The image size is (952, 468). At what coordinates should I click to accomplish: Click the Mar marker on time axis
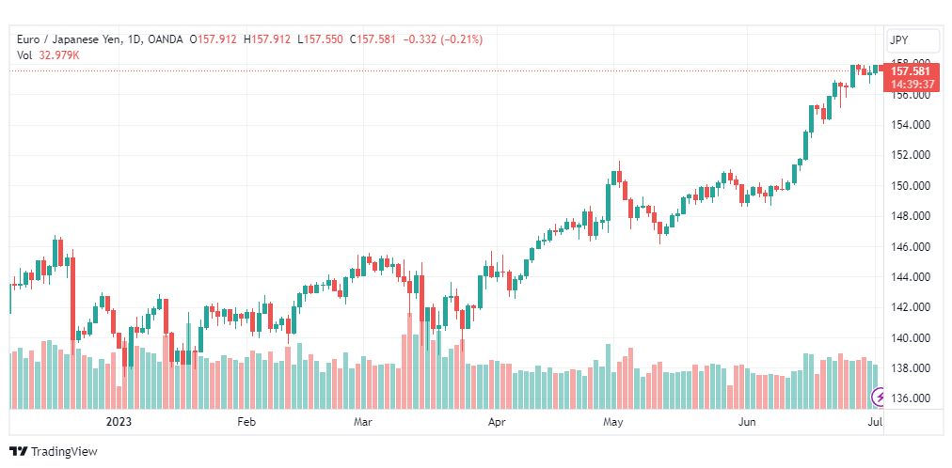(364, 422)
